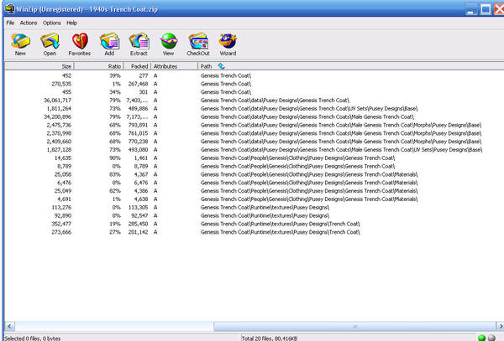
Task: Select the row with size 352,477
Action: 254,224
